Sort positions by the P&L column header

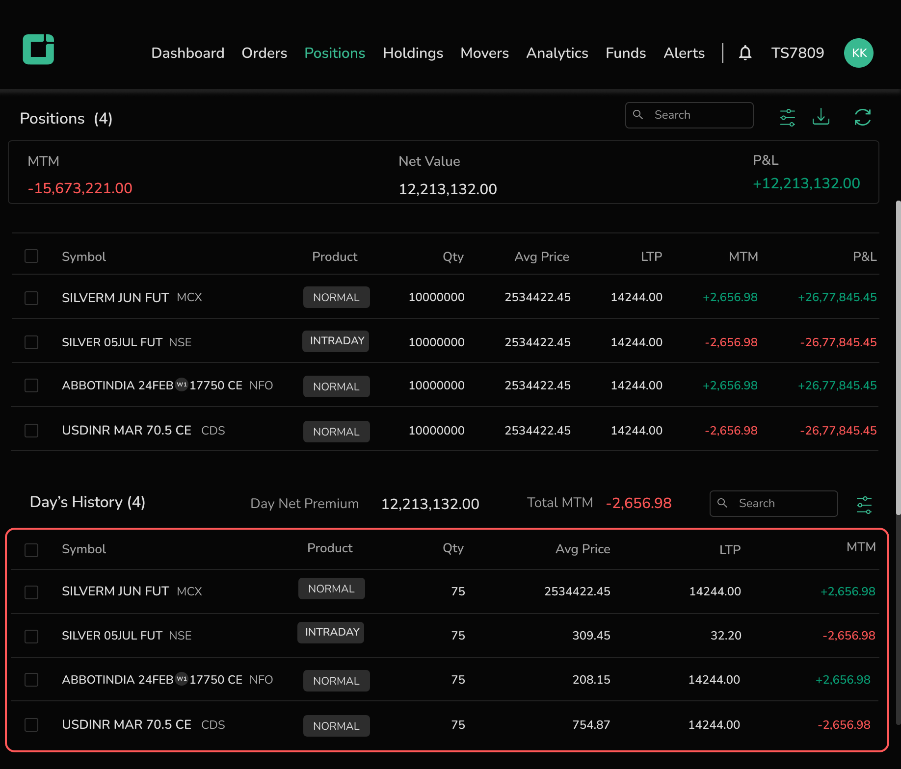coord(864,256)
